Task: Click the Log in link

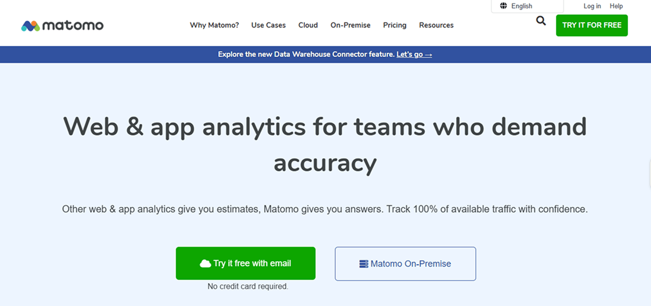Action: pyautogui.click(x=592, y=6)
